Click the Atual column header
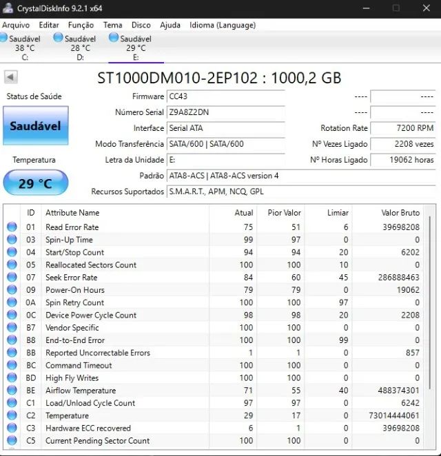Viewport: 441px width, 456px height. [233, 213]
